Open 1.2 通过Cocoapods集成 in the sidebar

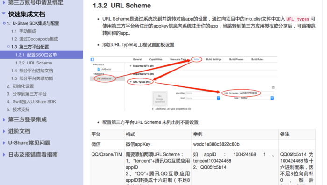point(35,39)
